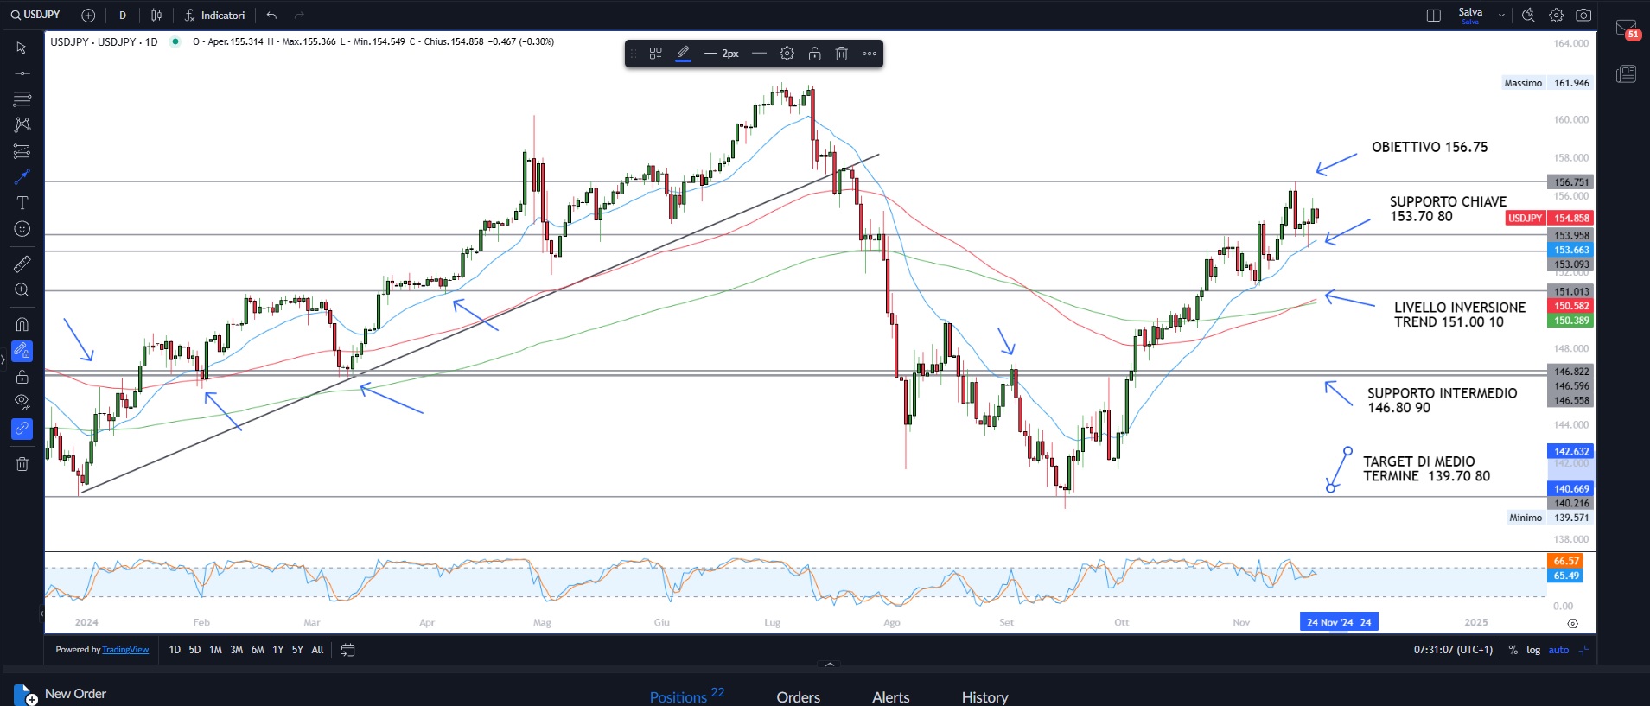This screenshot has width=1650, height=706.
Task: Open the History tab
Action: point(984,696)
